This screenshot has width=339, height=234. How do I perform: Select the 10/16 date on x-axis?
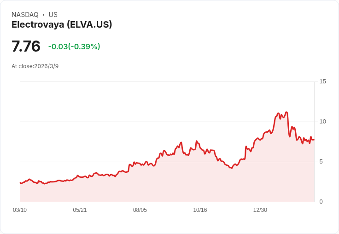coord(200,210)
